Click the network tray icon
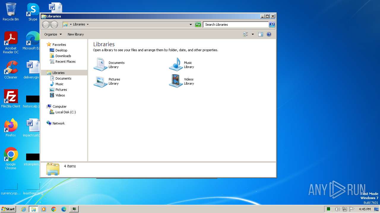The height and width of the screenshot is (213, 380). coord(345,209)
